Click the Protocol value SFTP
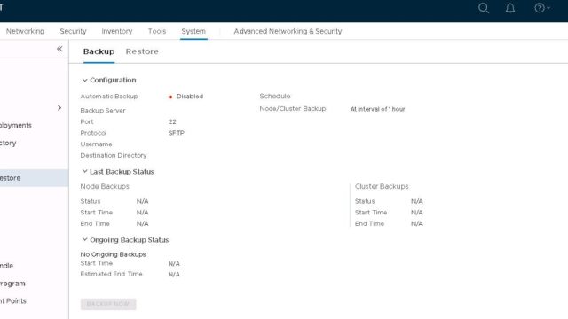The image size is (568, 319). pyautogui.click(x=177, y=133)
